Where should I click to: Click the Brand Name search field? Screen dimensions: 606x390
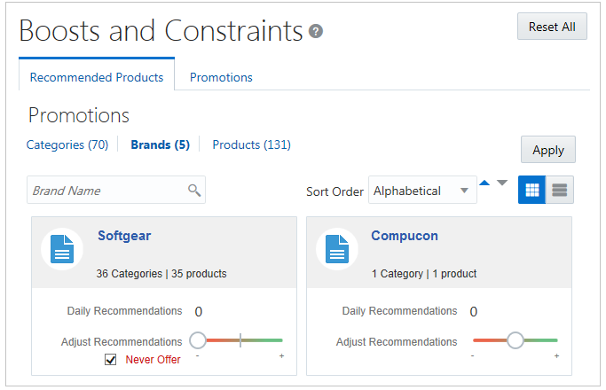tap(106, 190)
